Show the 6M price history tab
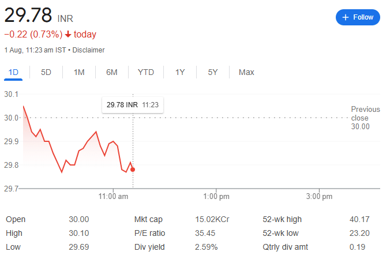 click(112, 72)
